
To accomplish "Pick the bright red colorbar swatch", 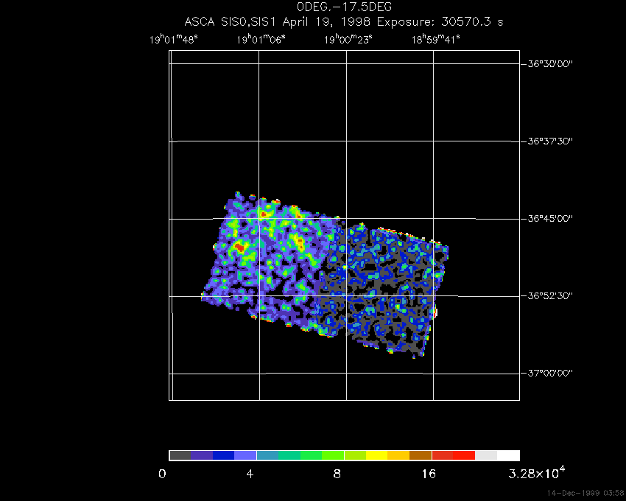I will [x=464, y=455].
